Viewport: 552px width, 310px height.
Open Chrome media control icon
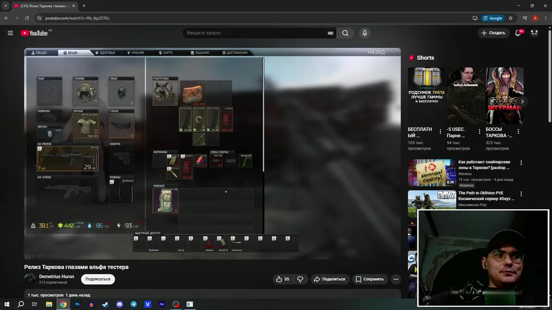pyautogui.click(x=525, y=18)
